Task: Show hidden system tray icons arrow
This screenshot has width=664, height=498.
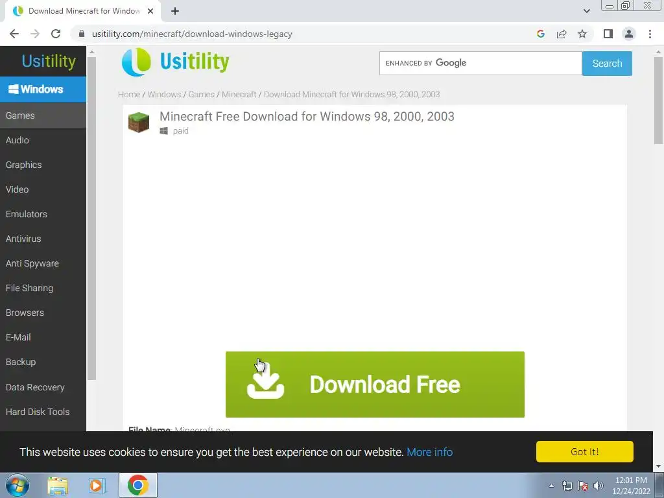Action: pyautogui.click(x=551, y=486)
